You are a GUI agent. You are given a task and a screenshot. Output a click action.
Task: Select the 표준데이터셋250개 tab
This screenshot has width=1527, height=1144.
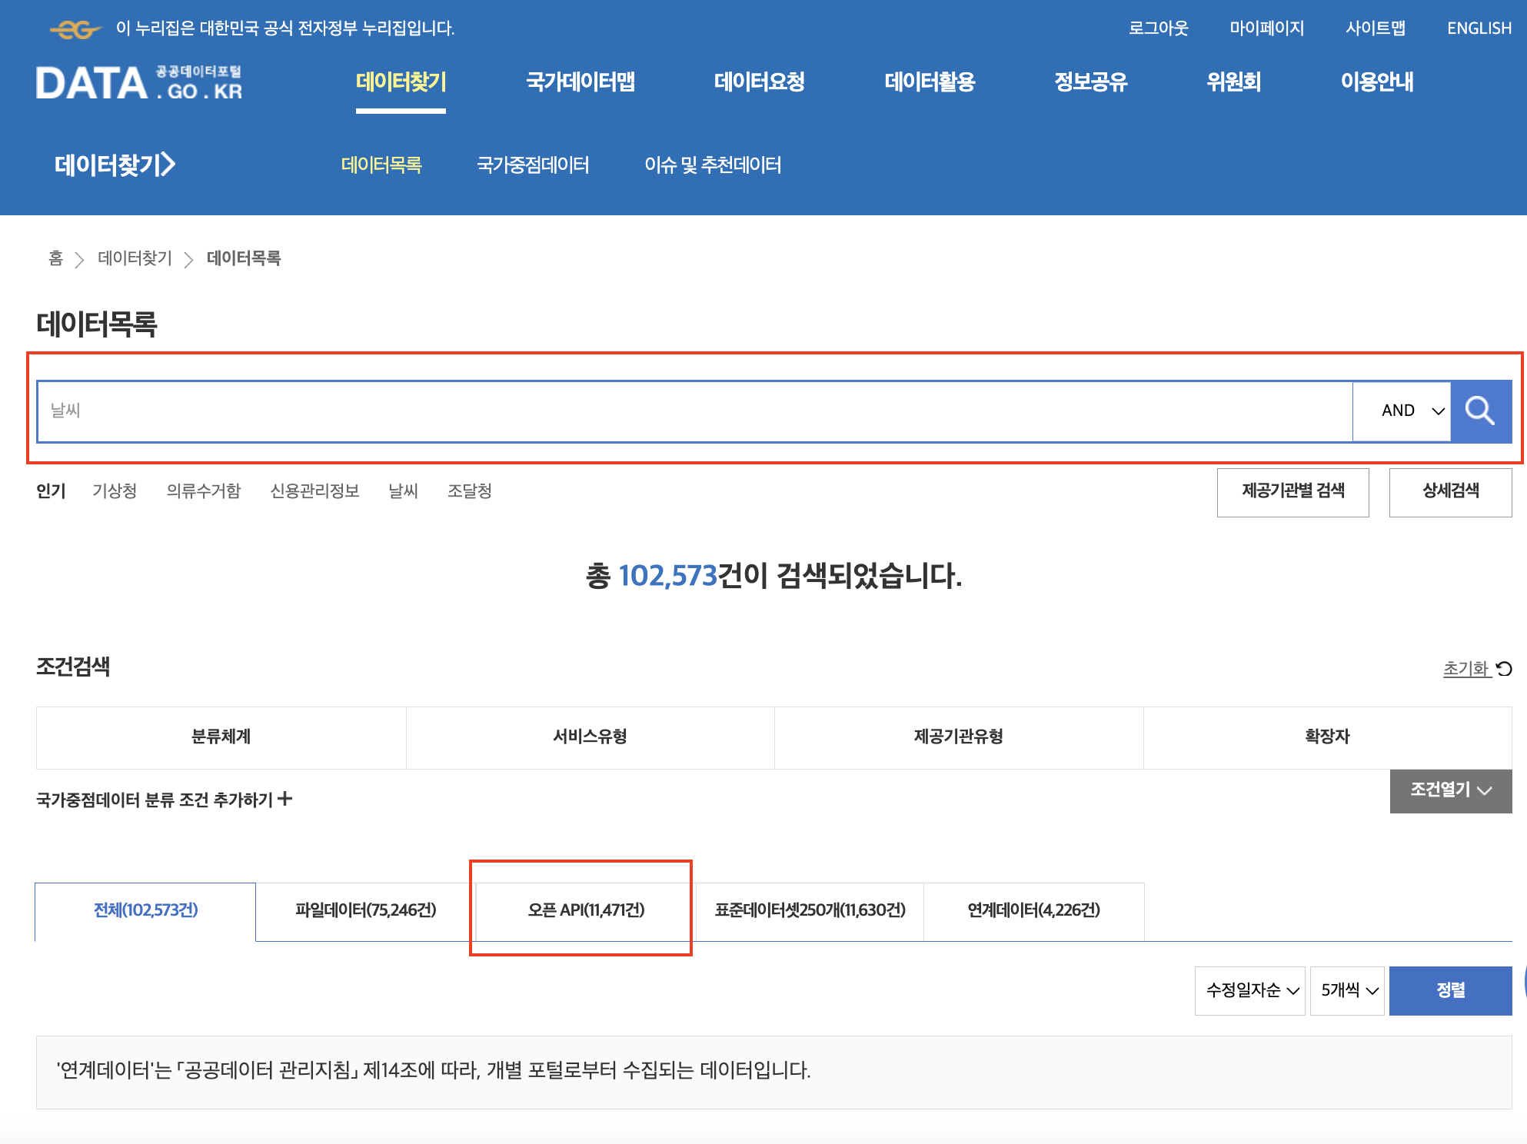click(x=810, y=910)
